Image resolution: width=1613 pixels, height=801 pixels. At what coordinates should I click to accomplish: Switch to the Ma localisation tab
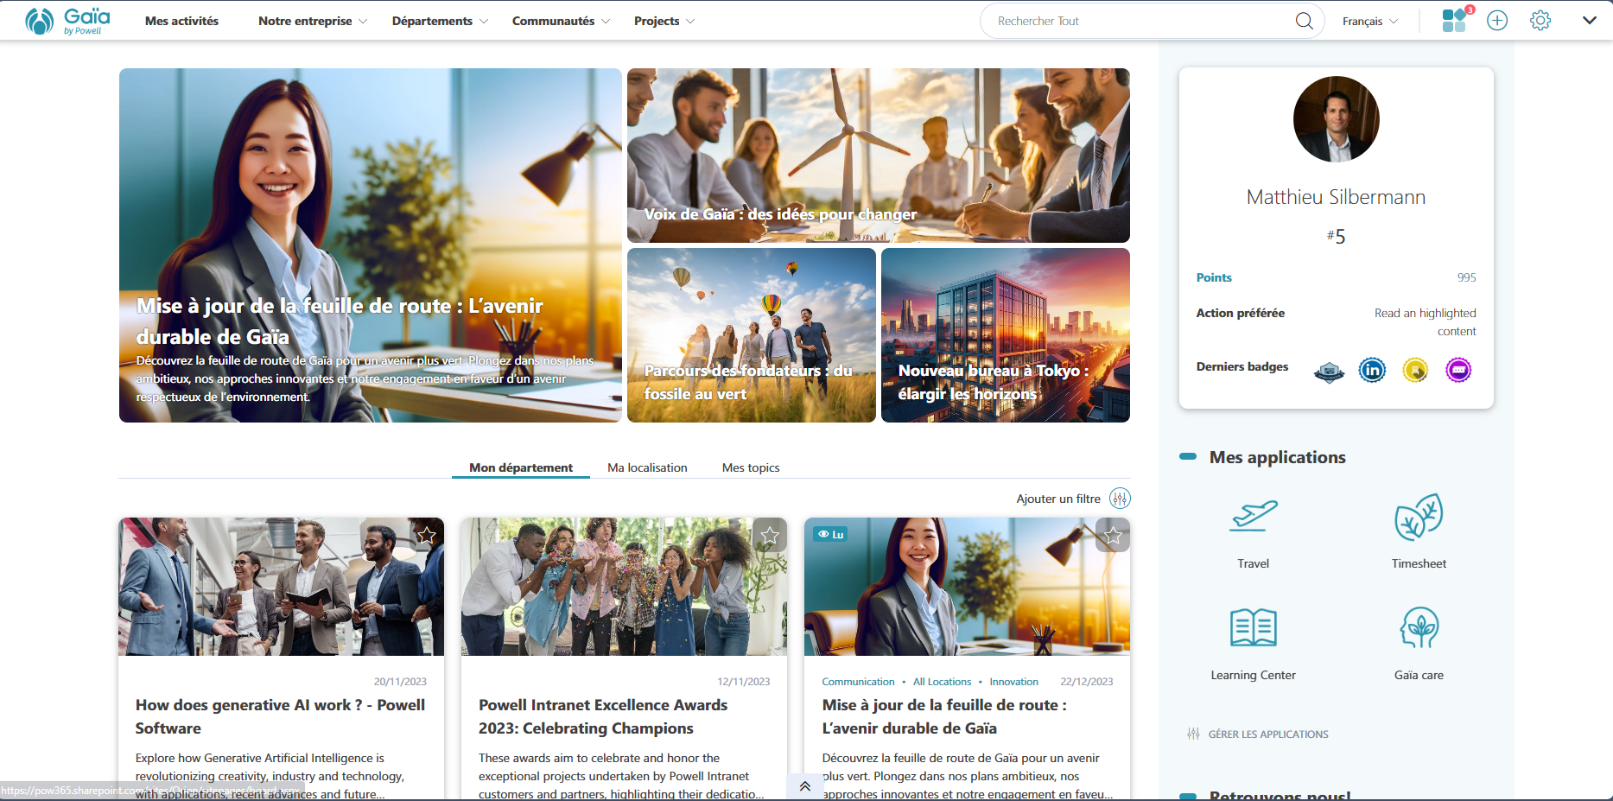(x=647, y=467)
